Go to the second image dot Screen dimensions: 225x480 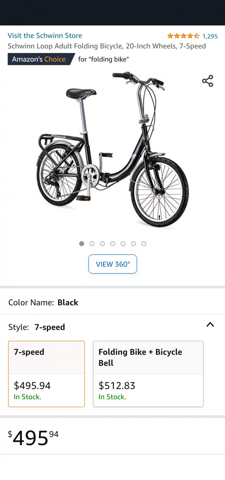pos(92,244)
